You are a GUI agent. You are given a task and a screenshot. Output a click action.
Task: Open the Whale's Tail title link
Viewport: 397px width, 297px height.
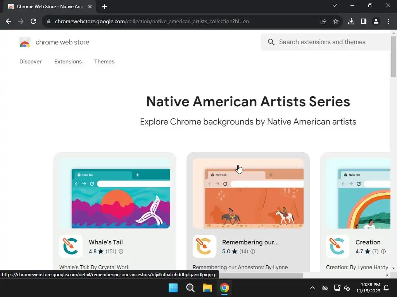[x=106, y=242]
